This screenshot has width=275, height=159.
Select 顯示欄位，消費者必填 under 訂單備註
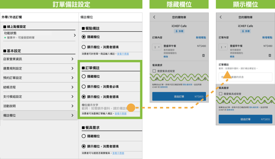click(x=84, y=86)
